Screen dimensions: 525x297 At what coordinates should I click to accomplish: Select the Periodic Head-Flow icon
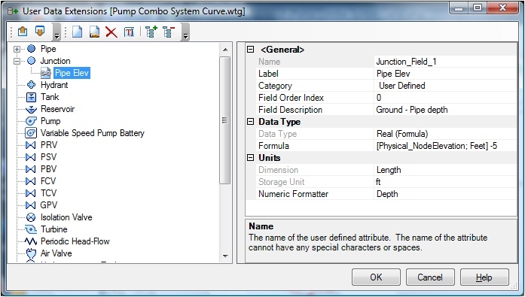[31, 241]
